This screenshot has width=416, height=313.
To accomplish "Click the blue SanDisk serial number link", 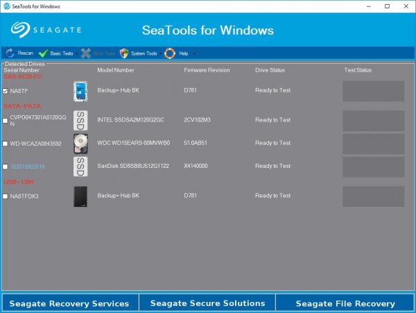I will coord(27,167).
